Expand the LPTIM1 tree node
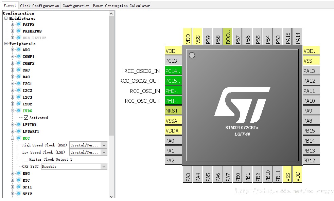Screen dimensions: 334x201 [12, 124]
